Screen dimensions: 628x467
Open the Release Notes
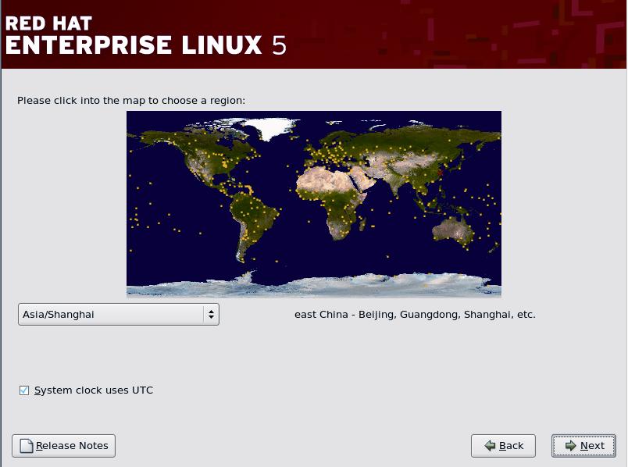coord(62,446)
